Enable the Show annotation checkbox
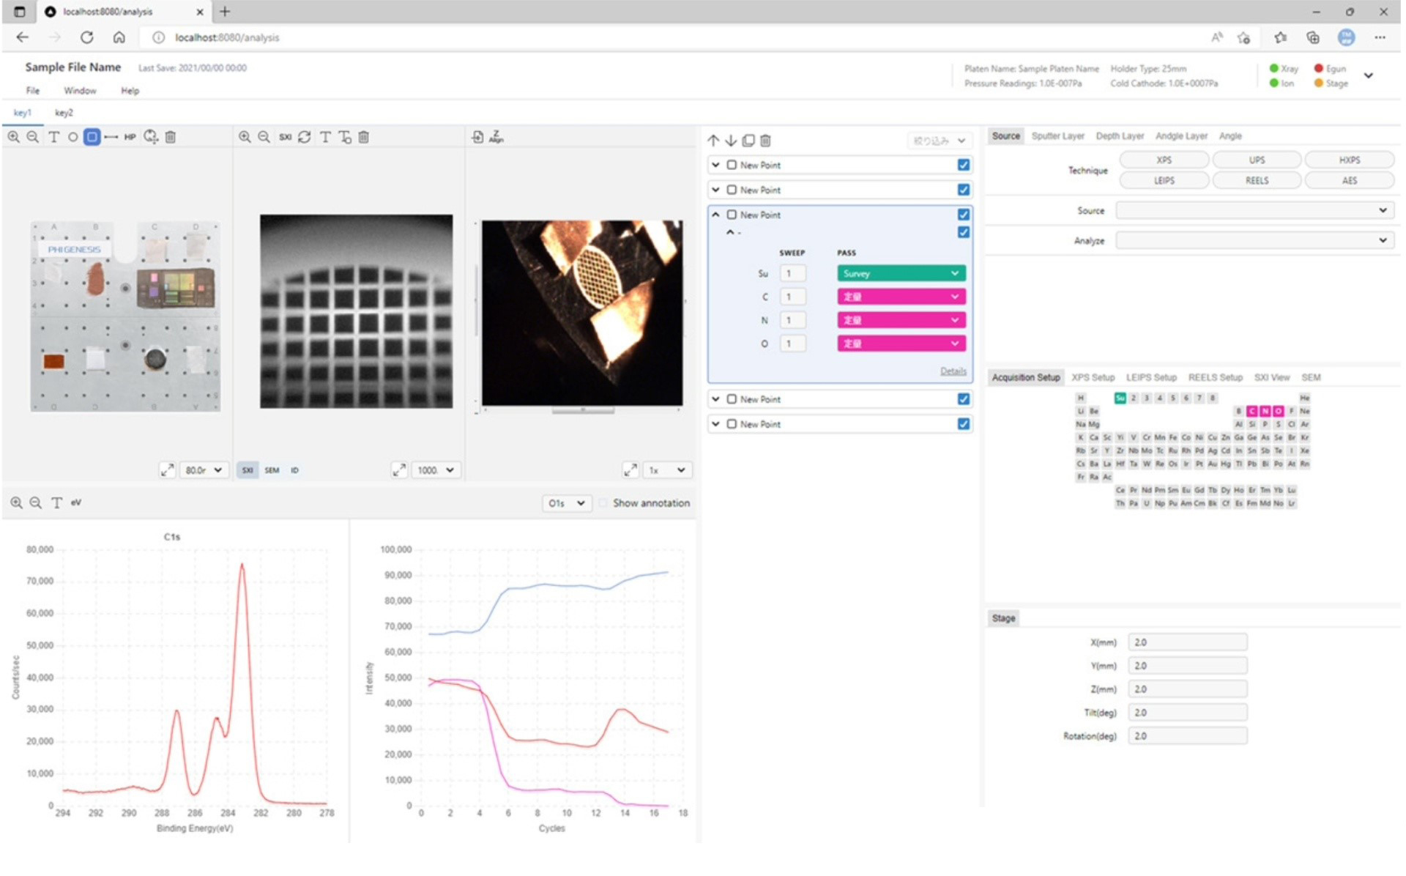1406x876 pixels. [x=603, y=503]
